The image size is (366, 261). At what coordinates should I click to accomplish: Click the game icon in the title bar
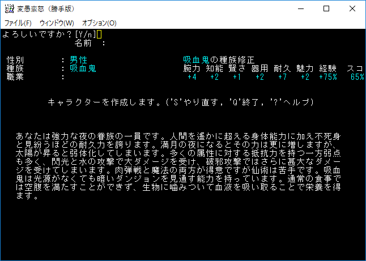pos(9,8)
